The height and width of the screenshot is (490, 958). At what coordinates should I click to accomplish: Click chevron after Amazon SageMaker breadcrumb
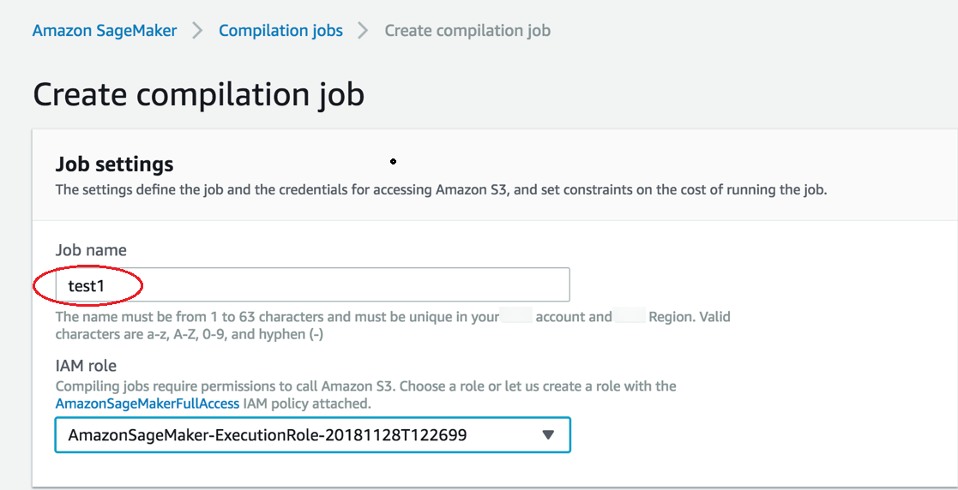pyautogui.click(x=198, y=31)
